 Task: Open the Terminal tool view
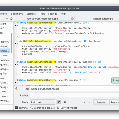coord(22,108)
